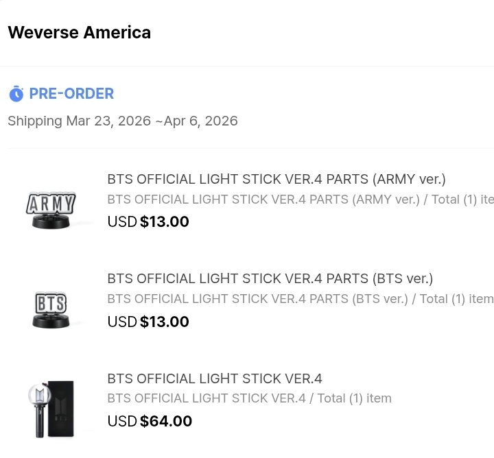Click the blue PRE-ORDER label
The height and width of the screenshot is (458, 494).
click(x=71, y=94)
